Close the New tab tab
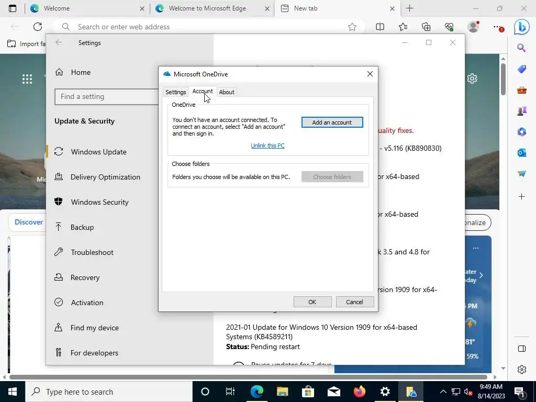 pos(393,8)
